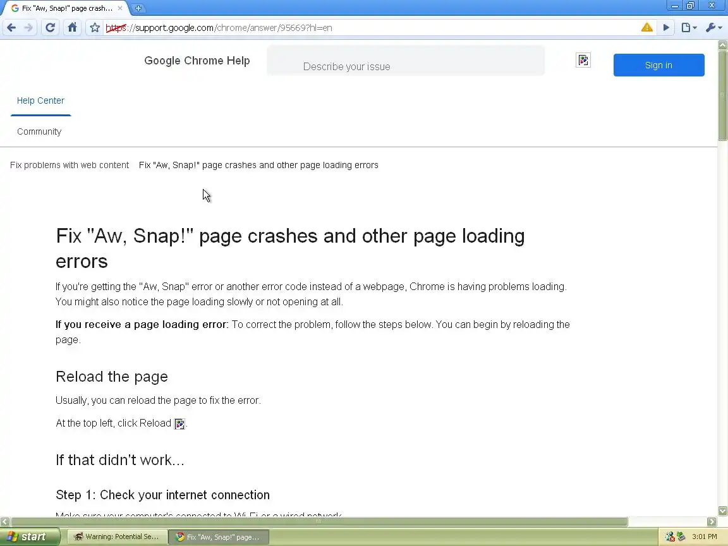Click the 3:01 PM taskbar clock
Screen dimensions: 728x546
(x=705, y=537)
